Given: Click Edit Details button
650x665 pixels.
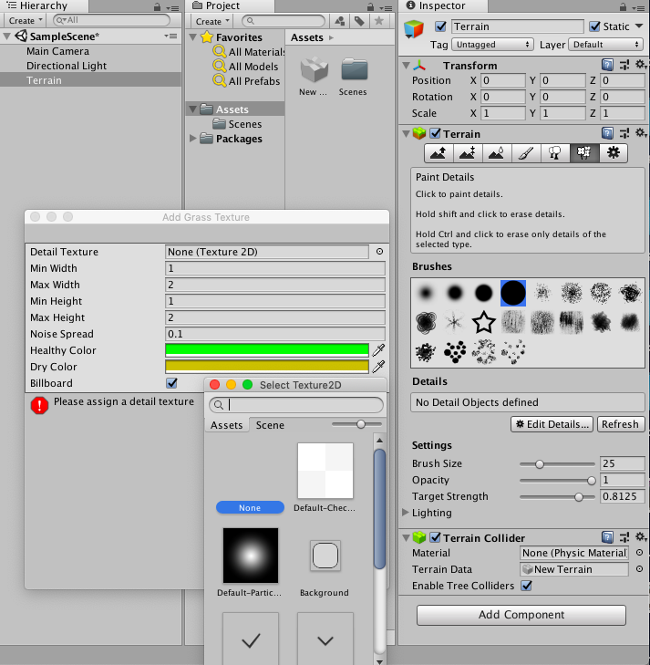Looking at the screenshot, I should 552,424.
